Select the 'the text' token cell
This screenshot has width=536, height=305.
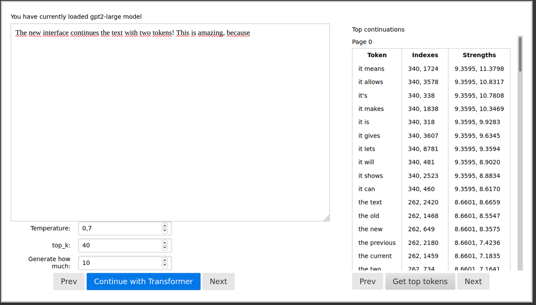(x=377, y=202)
